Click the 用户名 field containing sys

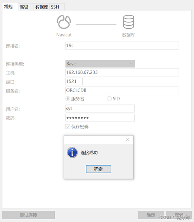pyautogui.click(x=100, y=109)
